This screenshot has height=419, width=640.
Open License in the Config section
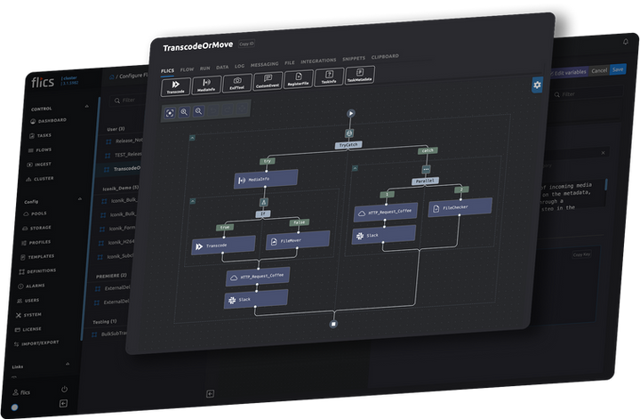28,329
